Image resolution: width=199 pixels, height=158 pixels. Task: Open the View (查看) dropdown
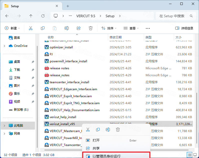[131, 28]
